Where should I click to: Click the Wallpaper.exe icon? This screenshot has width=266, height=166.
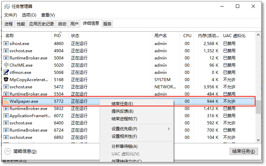[x=6, y=101]
